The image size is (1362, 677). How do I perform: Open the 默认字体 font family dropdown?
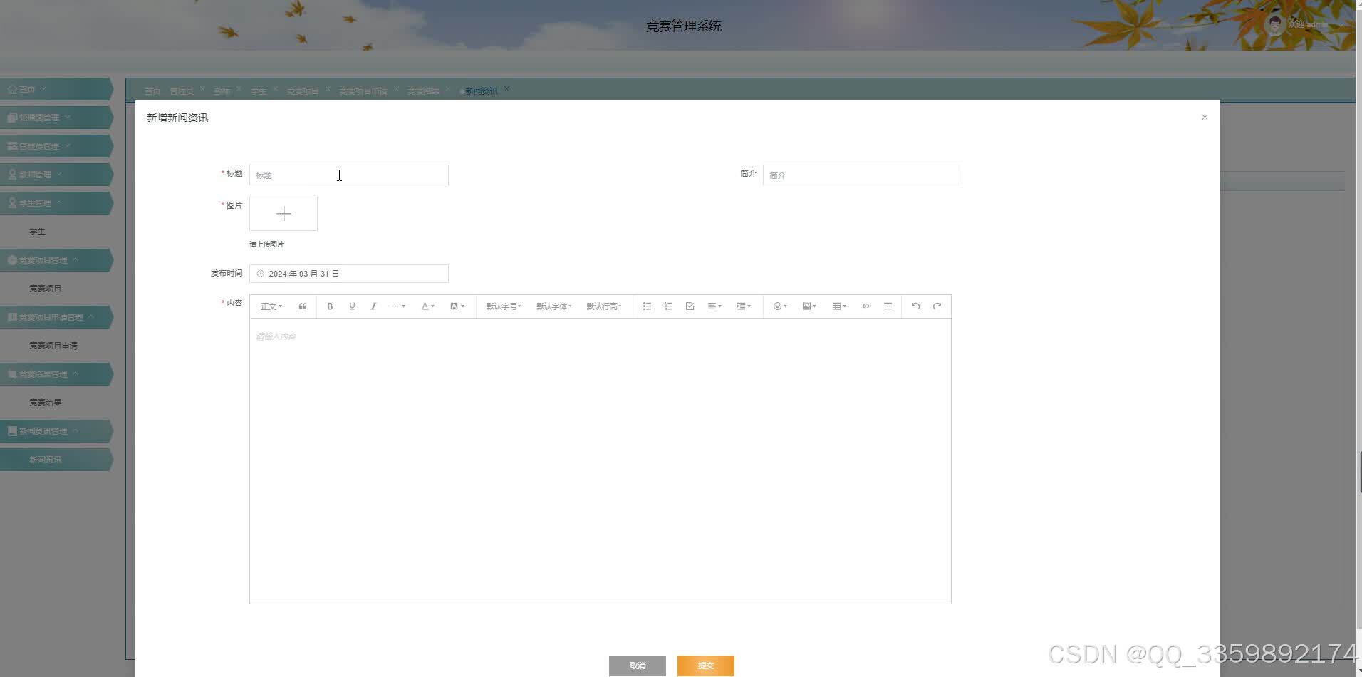tap(553, 306)
